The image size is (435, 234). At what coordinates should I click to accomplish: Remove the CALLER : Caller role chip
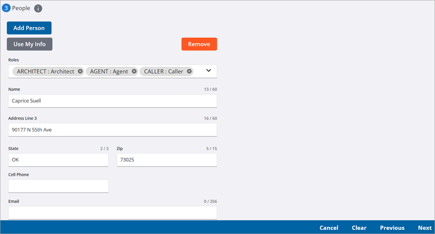(189, 71)
